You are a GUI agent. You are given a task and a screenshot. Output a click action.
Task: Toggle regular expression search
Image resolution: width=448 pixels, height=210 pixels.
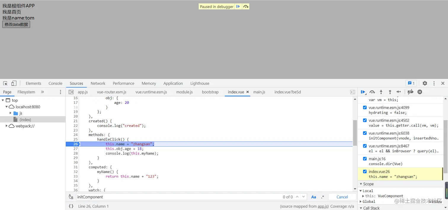click(x=322, y=197)
